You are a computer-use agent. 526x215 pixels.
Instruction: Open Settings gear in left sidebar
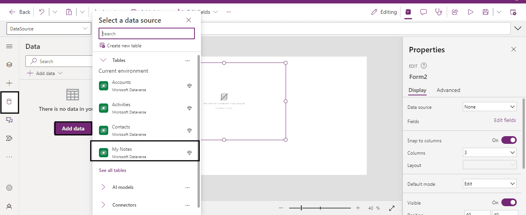(9, 188)
